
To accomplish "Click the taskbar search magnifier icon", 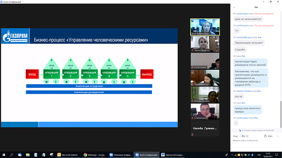I will pos(12,155).
